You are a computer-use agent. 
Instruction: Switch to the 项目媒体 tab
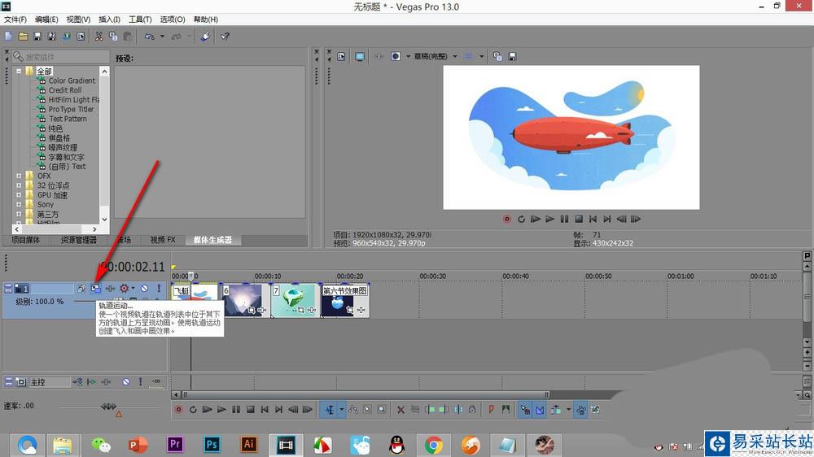25,240
